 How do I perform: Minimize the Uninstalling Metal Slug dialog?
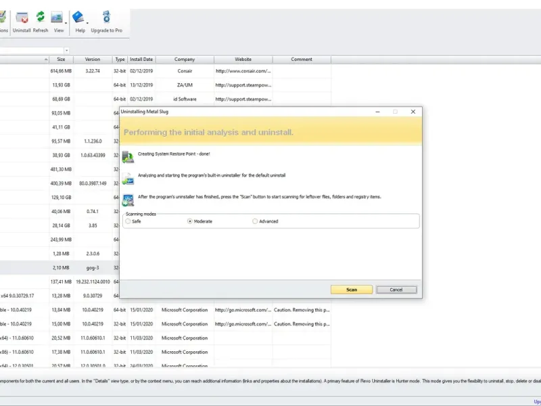[377, 112]
